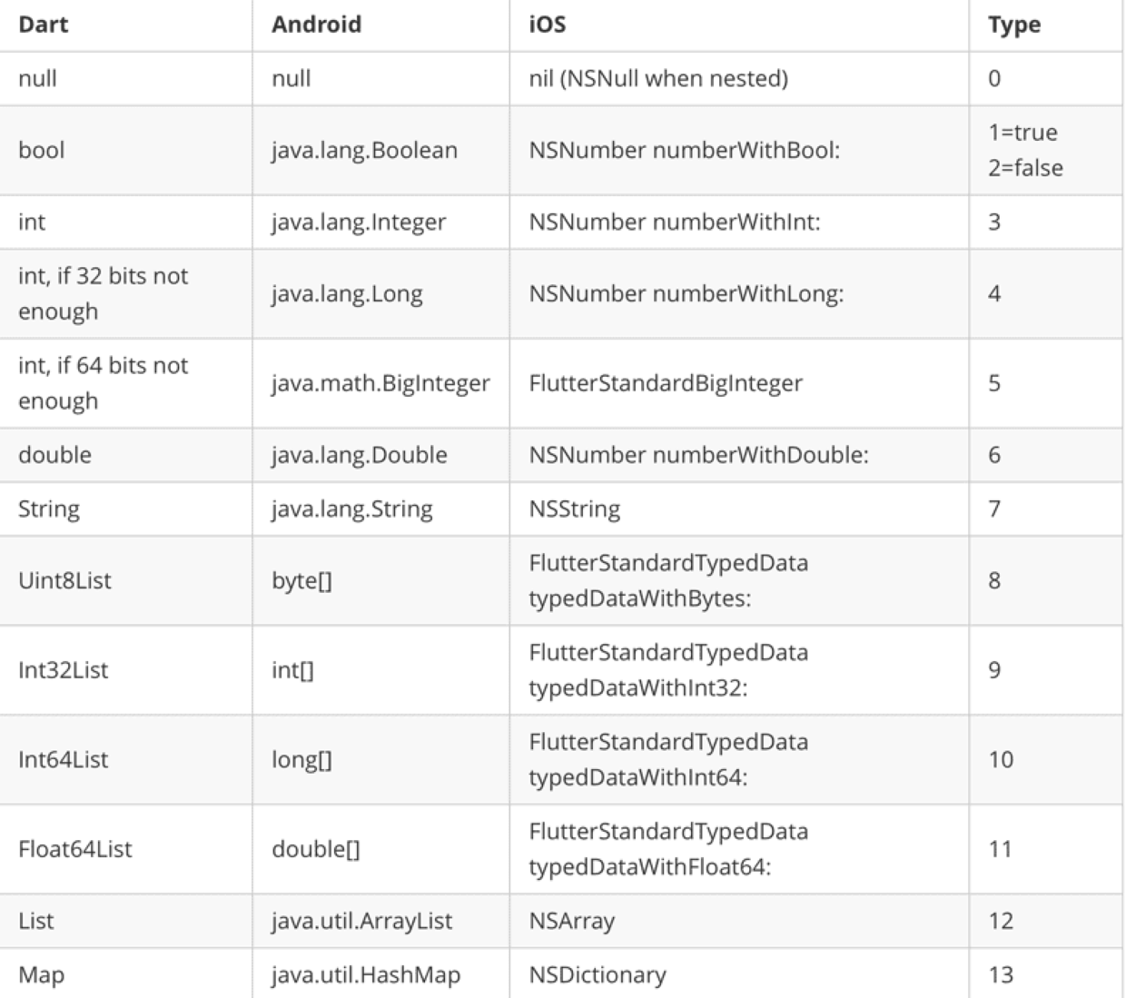
Task: Click the iOS column header
Action: [548, 25]
